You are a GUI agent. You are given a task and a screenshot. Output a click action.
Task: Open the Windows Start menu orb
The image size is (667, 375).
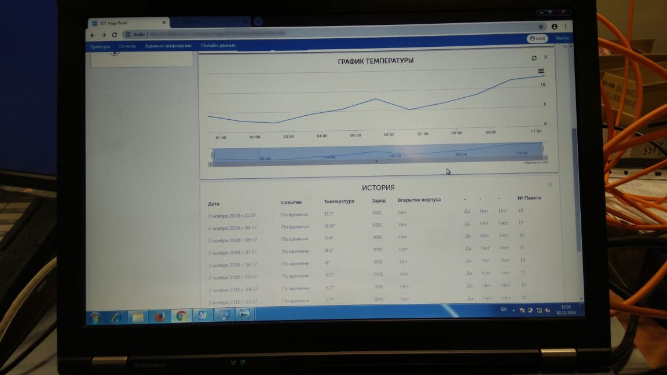[x=96, y=318]
